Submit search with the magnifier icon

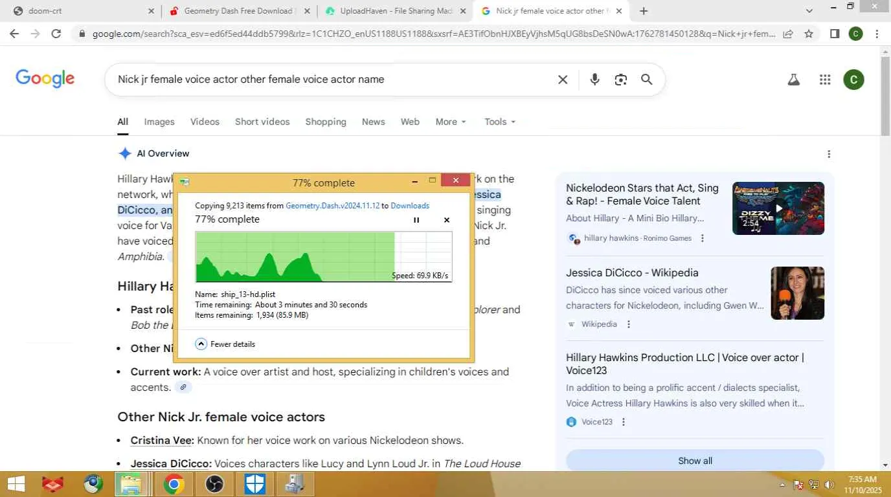(x=646, y=80)
